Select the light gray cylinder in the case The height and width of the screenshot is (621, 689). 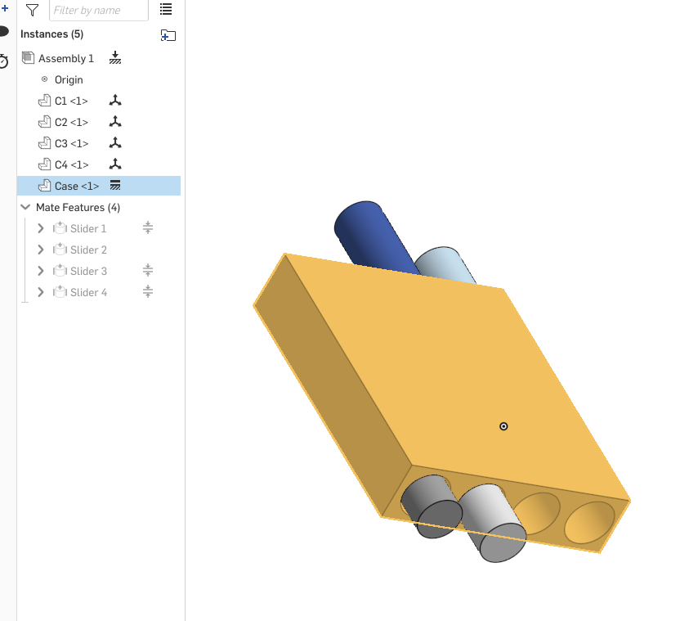494,524
